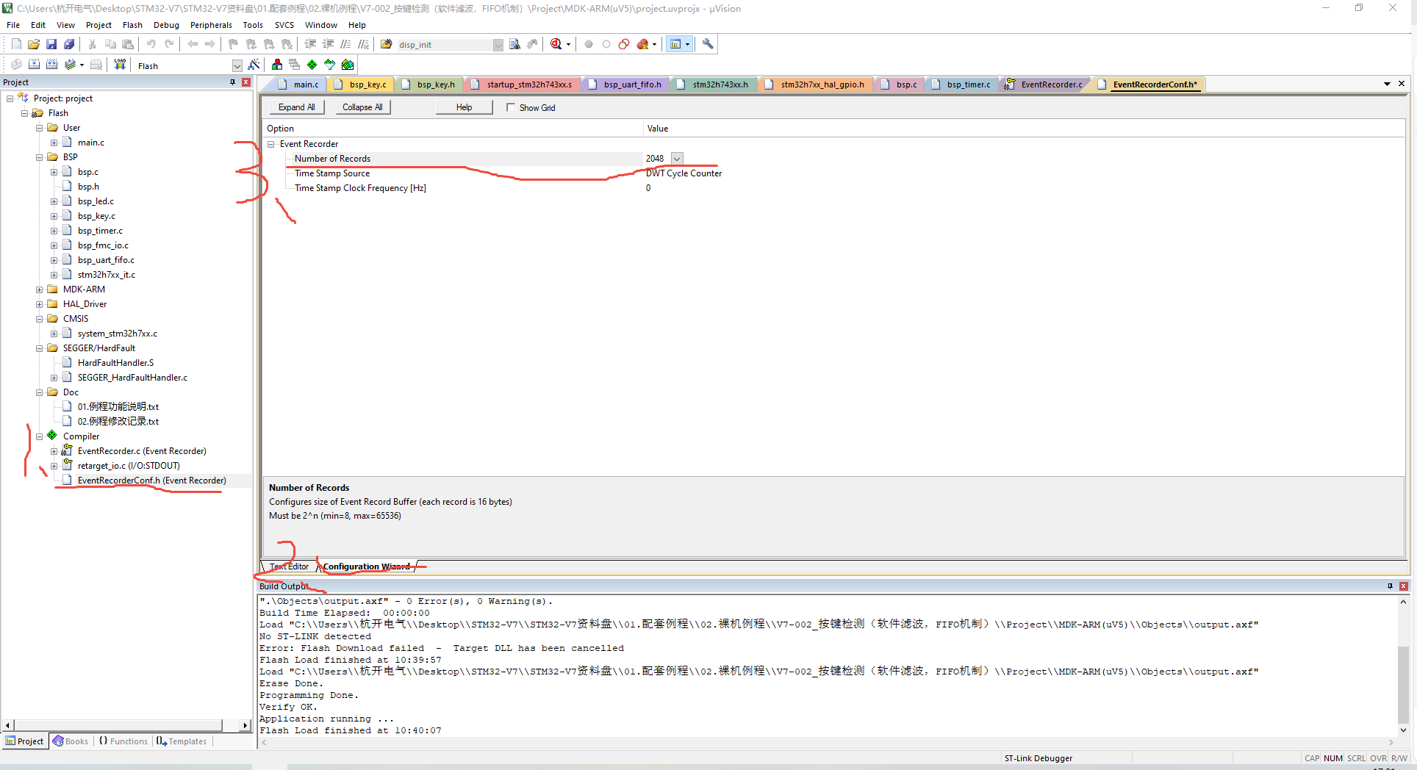Toggle the Show Grid checkbox
The image size is (1417, 770).
(x=512, y=107)
